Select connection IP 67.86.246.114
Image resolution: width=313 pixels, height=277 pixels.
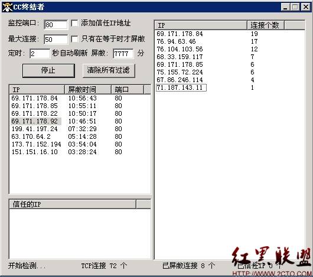point(180,80)
